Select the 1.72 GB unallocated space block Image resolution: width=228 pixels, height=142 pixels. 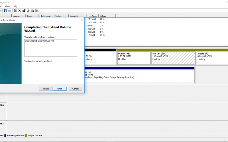[x=100, y=58]
